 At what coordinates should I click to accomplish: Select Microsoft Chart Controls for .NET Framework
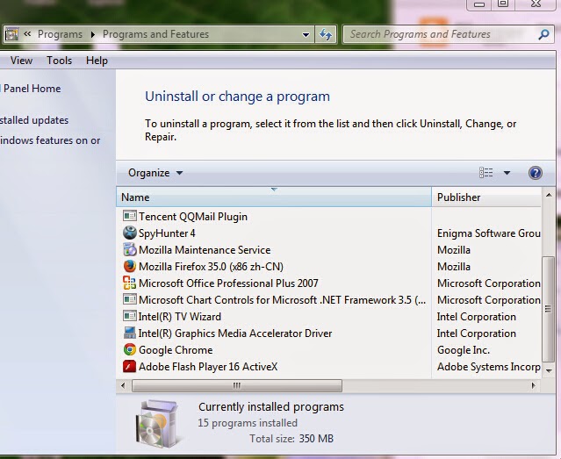pyautogui.click(x=283, y=300)
